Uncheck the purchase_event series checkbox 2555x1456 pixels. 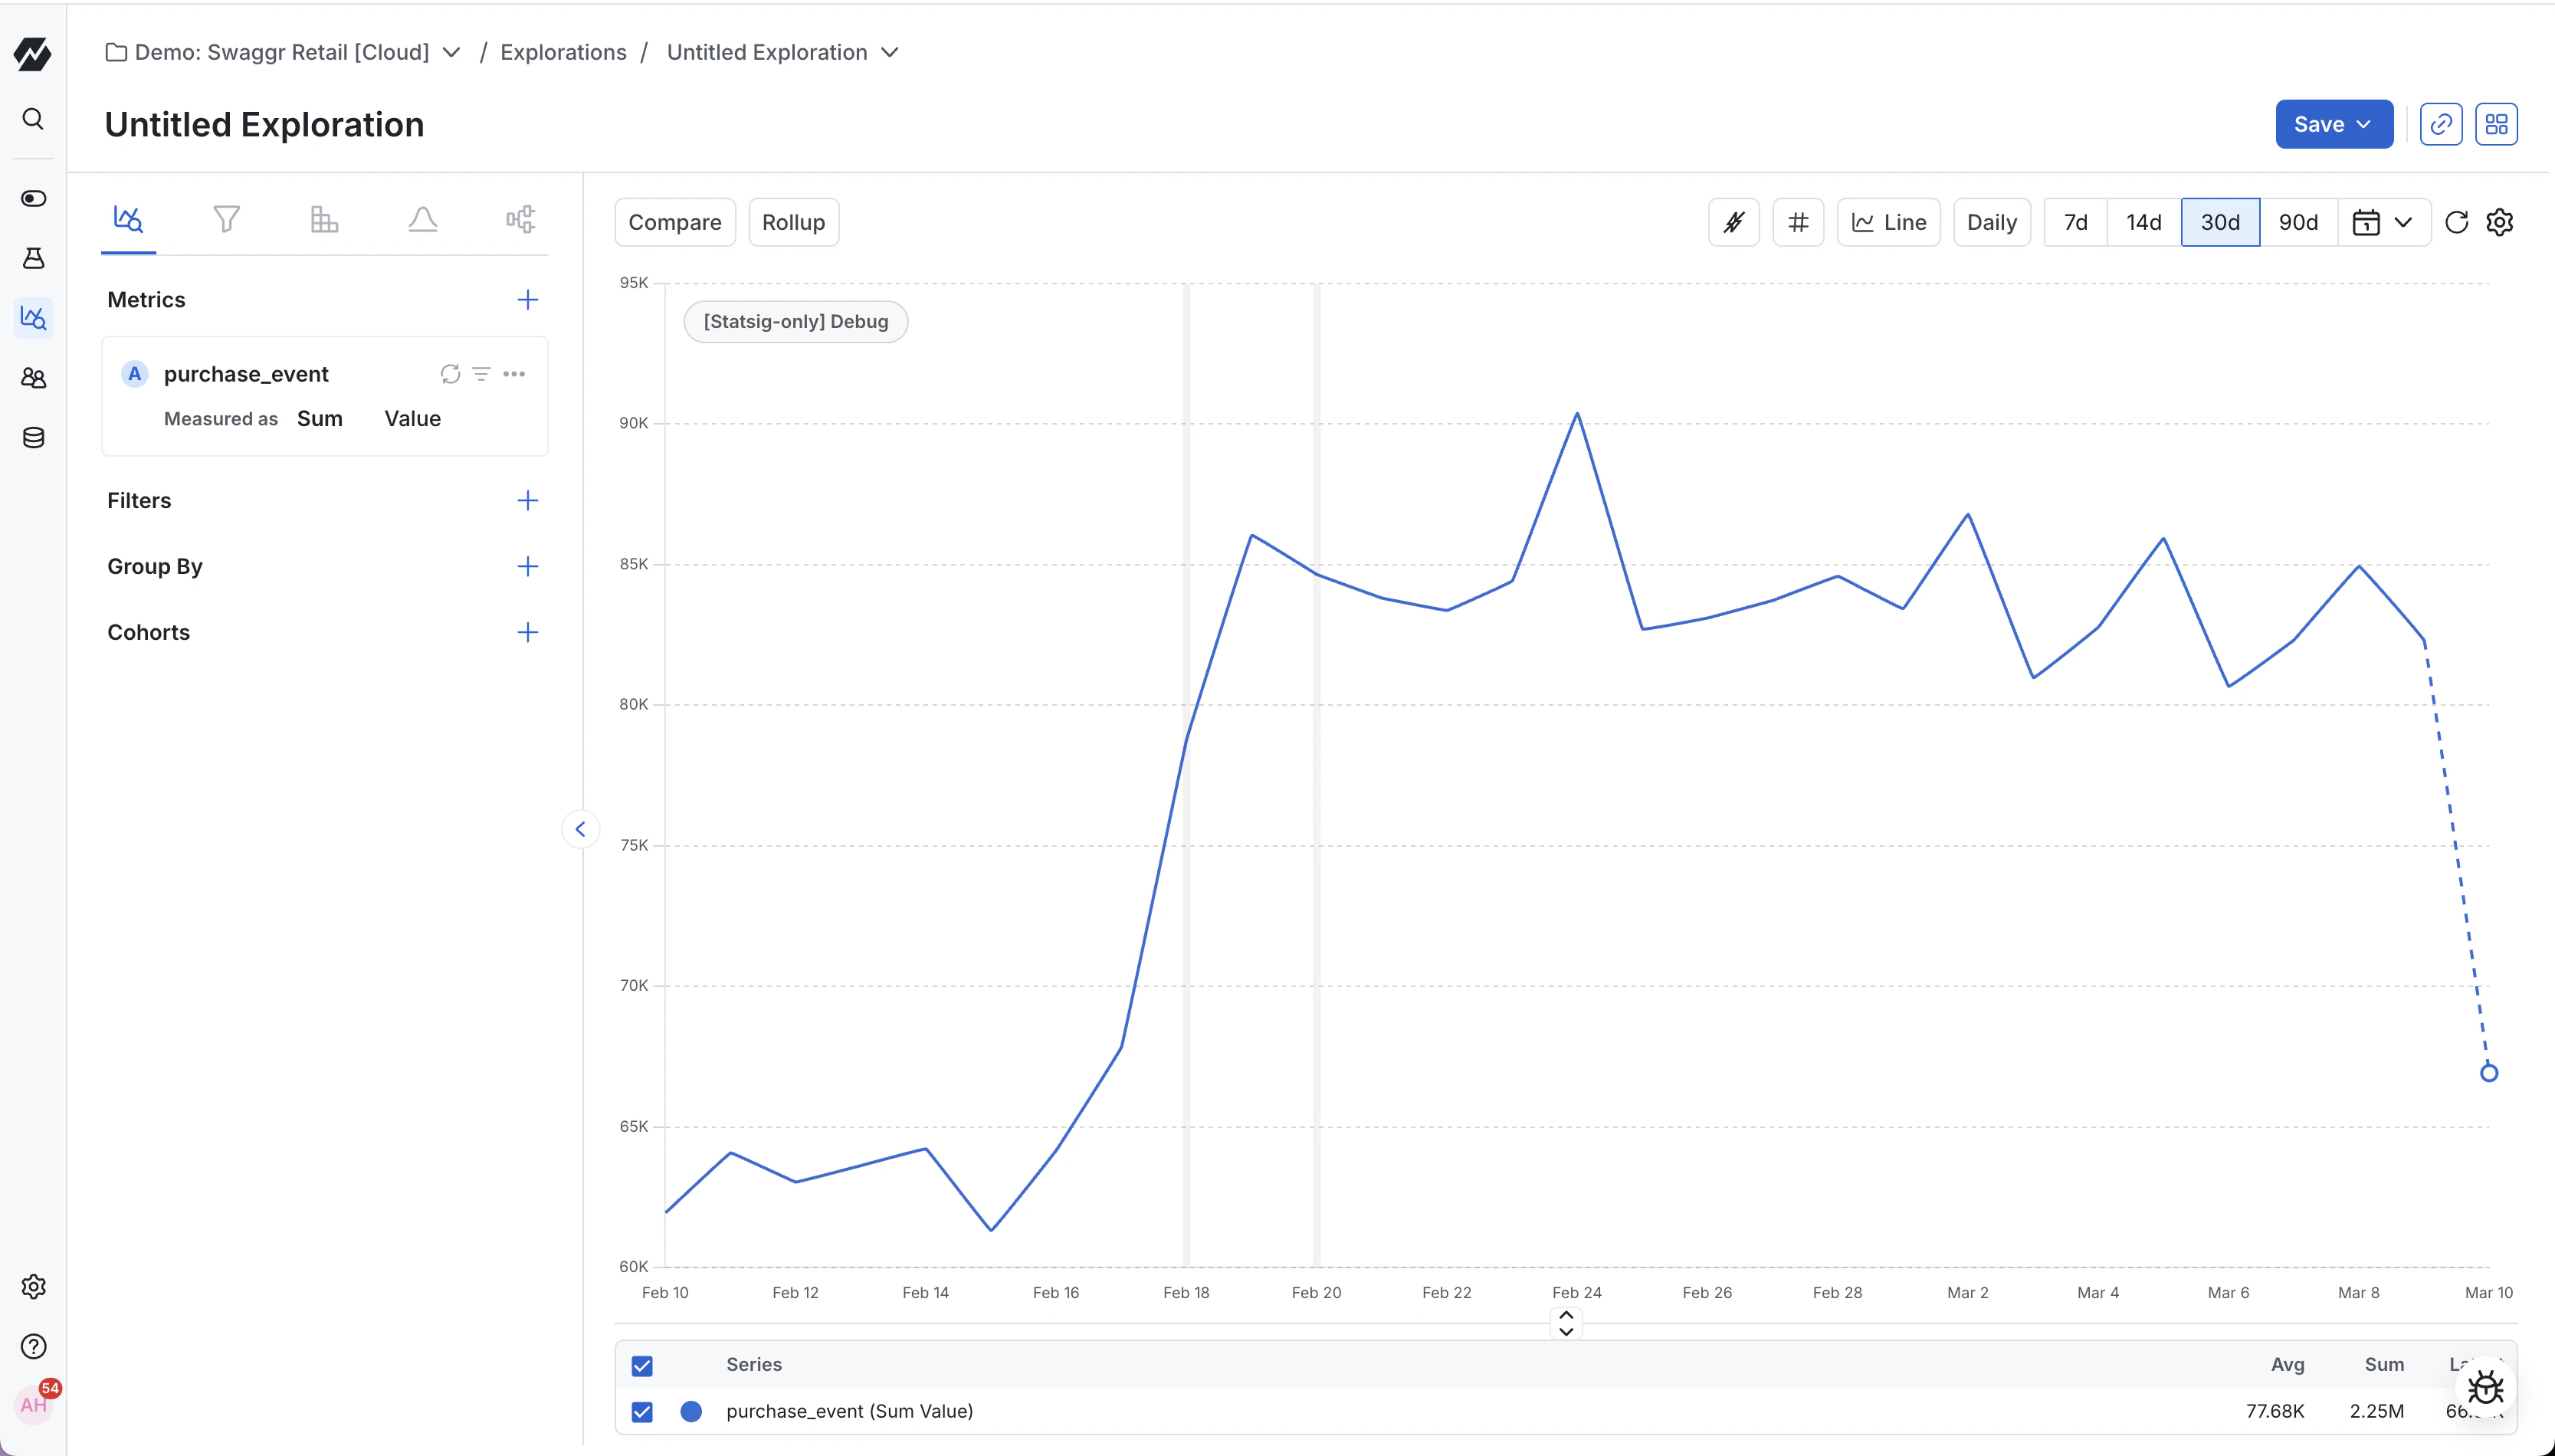click(641, 1411)
